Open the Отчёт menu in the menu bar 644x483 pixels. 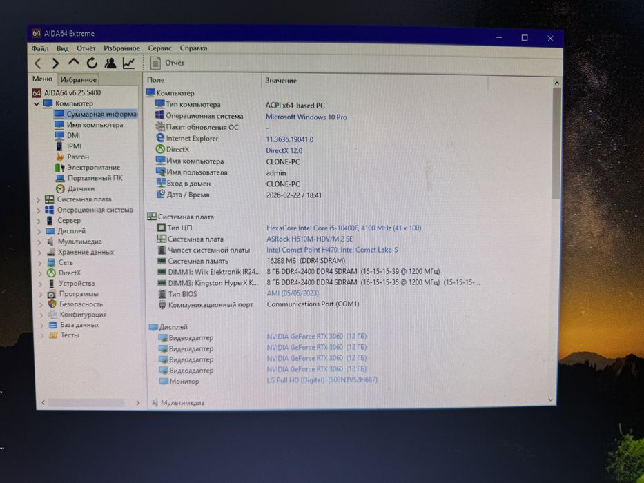point(86,48)
